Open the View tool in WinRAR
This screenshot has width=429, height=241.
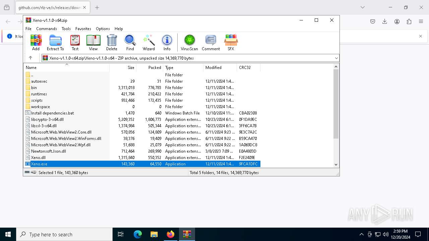(93, 43)
